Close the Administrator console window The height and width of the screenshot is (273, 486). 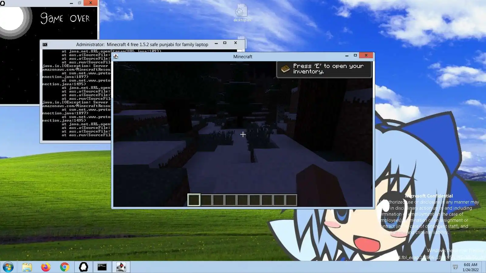click(x=235, y=43)
